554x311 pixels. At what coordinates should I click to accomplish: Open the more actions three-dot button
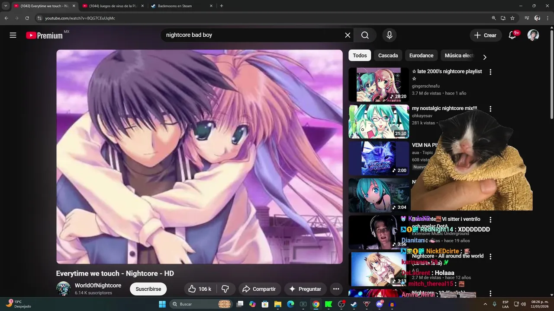pyautogui.click(x=336, y=289)
